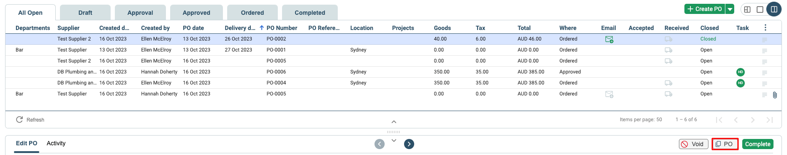
Task: Open the Create PO dropdown arrow
Action: click(x=730, y=9)
